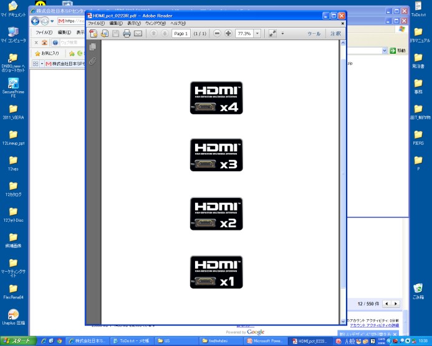Switch to ToDo.txt メモ帳 taskbar item
Screen dimensions: 432x346
(x=132, y=341)
